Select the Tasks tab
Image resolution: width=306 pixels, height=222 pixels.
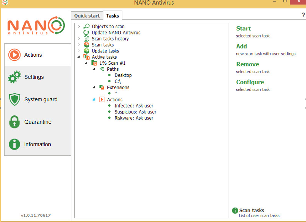coord(112,16)
